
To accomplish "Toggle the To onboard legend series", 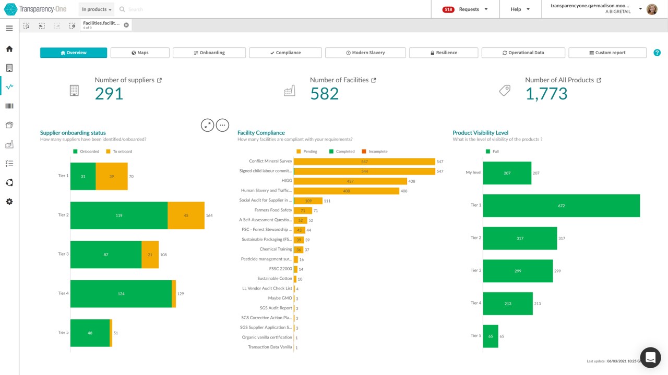I will (x=119, y=152).
